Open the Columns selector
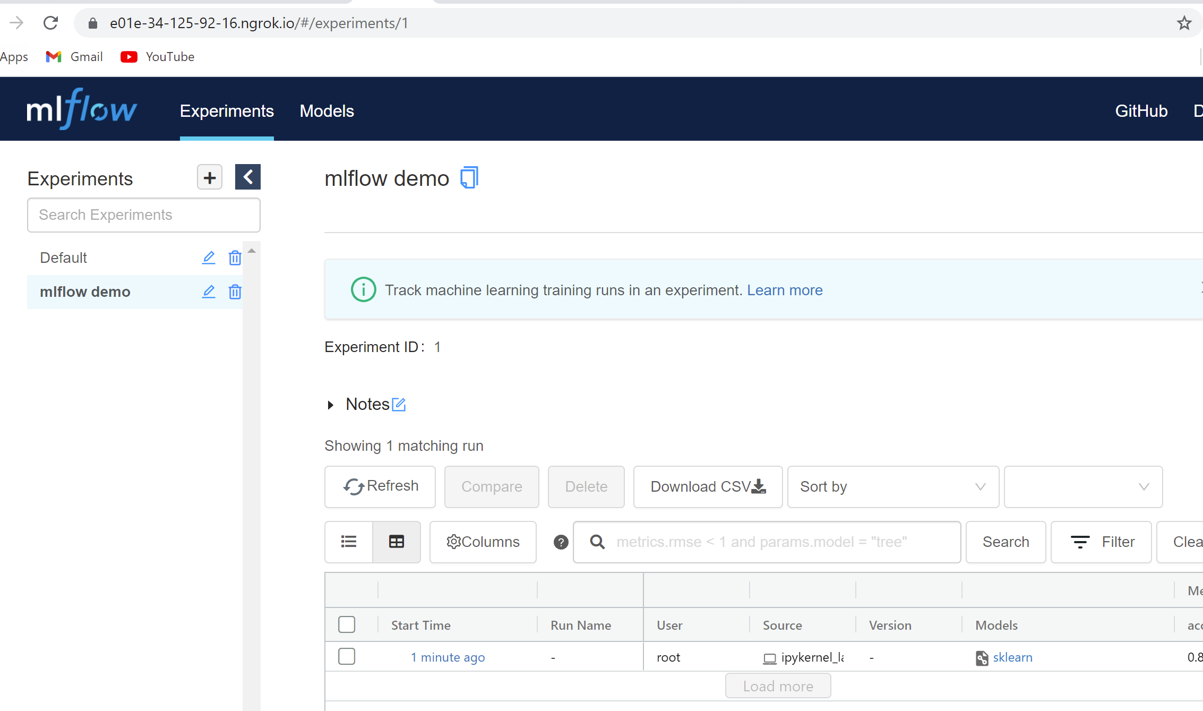Image resolution: width=1203 pixels, height=711 pixels. [483, 542]
